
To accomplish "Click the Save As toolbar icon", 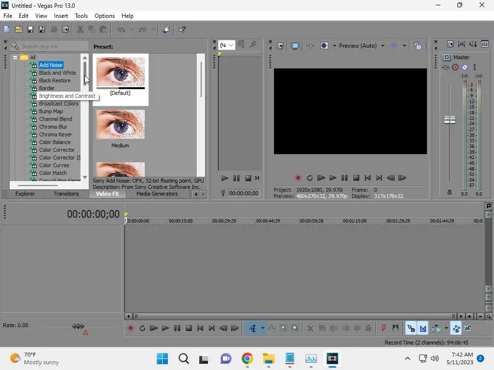I will (x=42, y=29).
